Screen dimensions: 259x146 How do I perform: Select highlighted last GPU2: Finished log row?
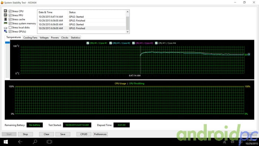pyautogui.click(x=82, y=28)
